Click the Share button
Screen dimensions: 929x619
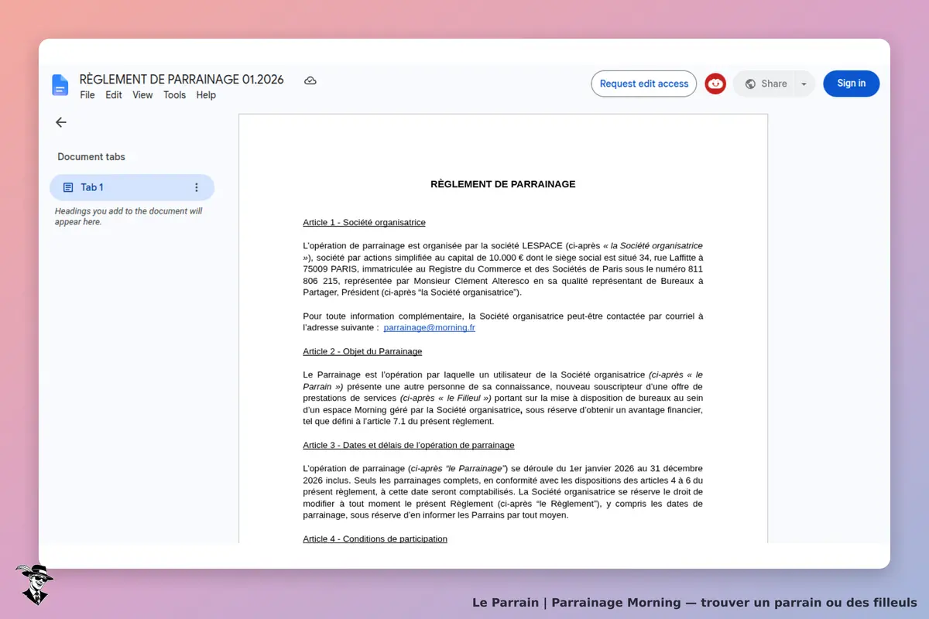[765, 84]
